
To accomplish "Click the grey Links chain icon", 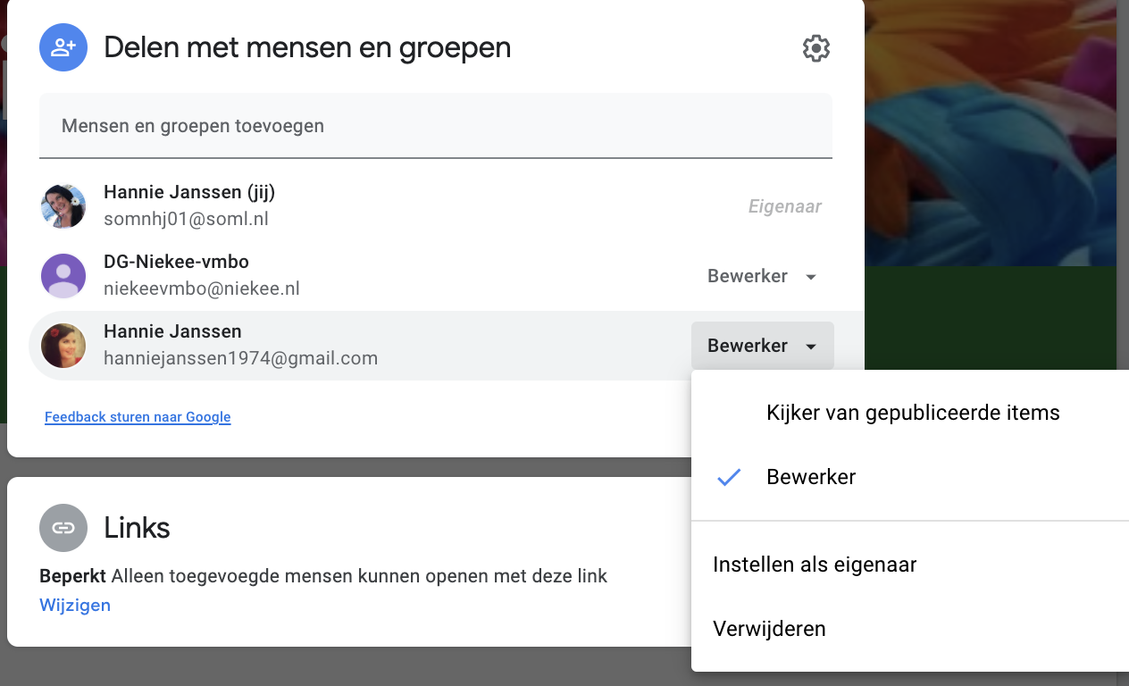I will [63, 527].
